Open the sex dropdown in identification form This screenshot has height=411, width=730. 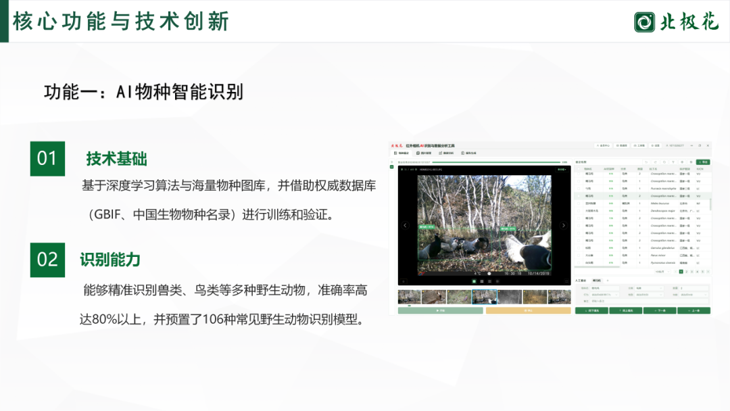coord(649,295)
